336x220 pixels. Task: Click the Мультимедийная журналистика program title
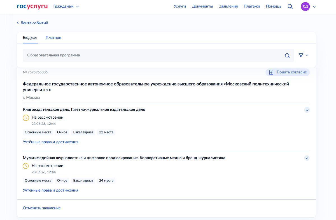[x=124, y=158]
